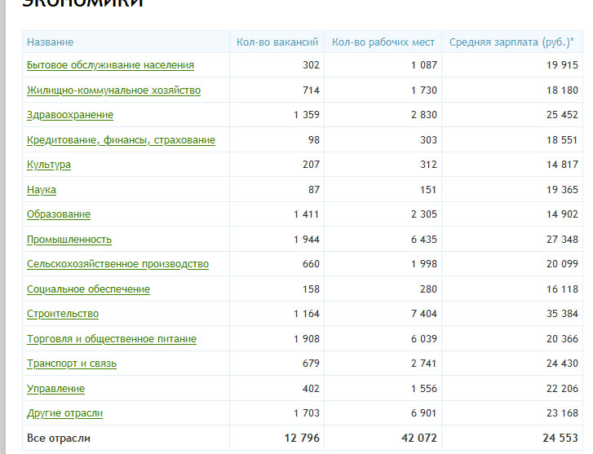
Task: Click the Социальное обеспечение link
Action: [x=88, y=289]
